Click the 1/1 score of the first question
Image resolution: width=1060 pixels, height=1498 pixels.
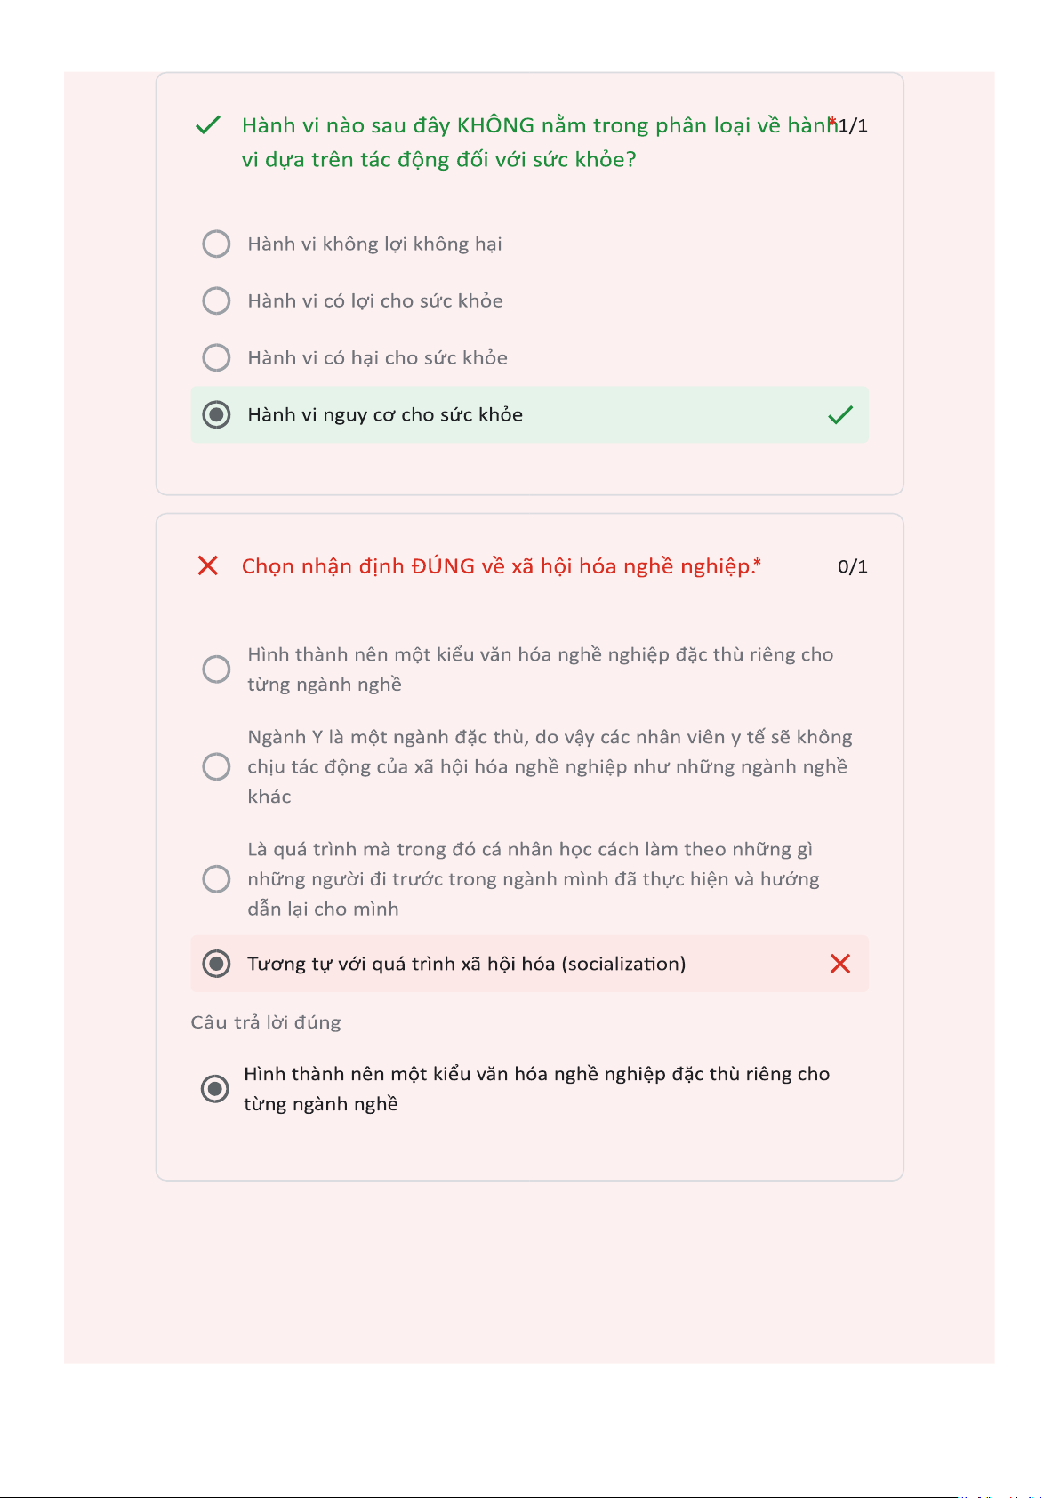(x=854, y=125)
